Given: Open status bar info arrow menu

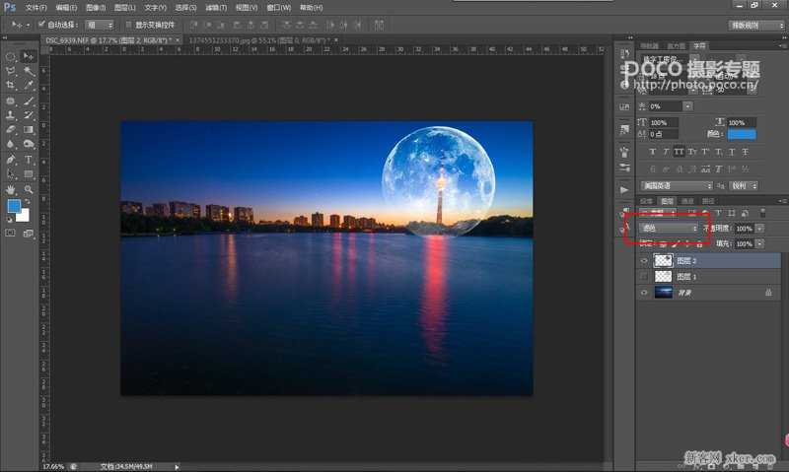Looking at the screenshot, I should pyautogui.click(x=177, y=467).
